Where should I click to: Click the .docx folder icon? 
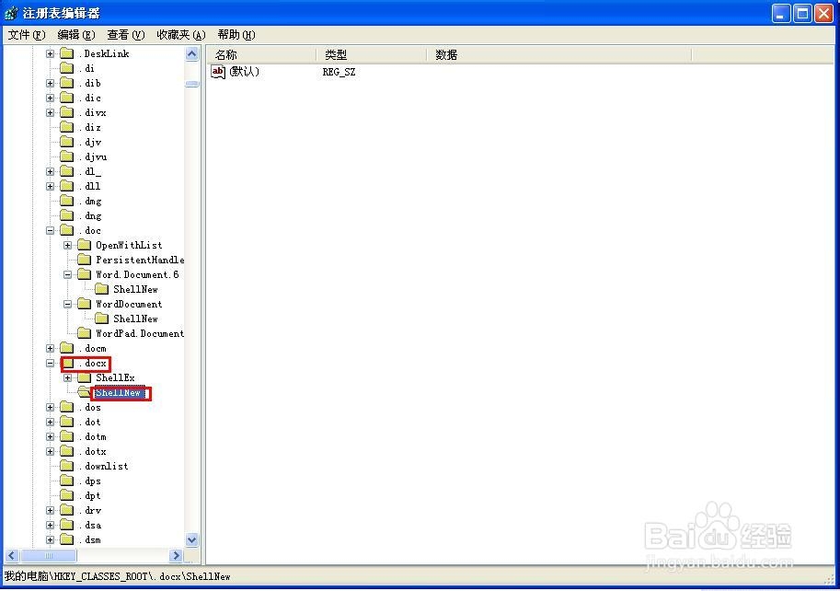68,363
